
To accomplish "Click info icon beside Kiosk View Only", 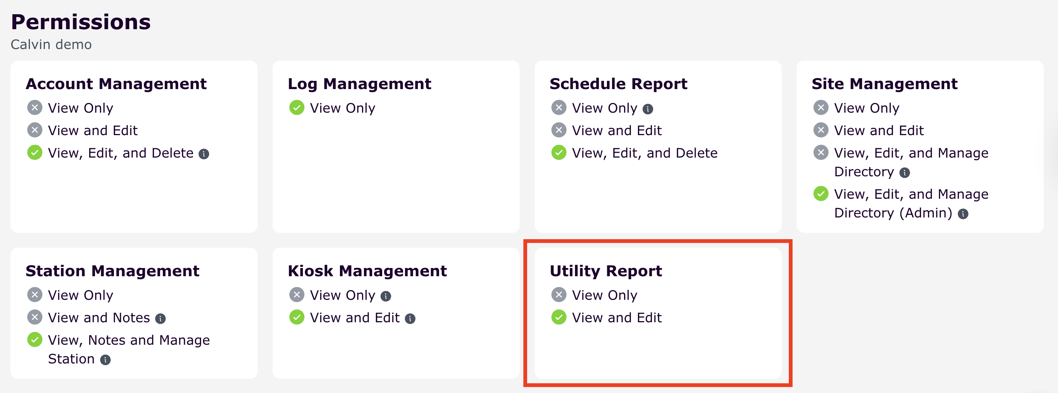I will [x=386, y=296].
